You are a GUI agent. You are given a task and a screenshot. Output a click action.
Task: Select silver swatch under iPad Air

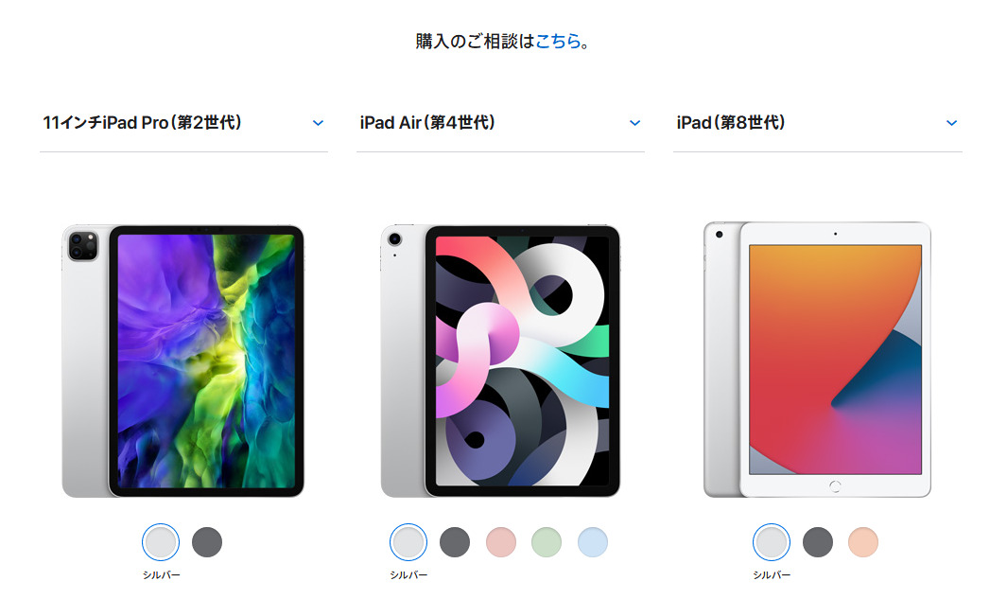[x=408, y=542]
